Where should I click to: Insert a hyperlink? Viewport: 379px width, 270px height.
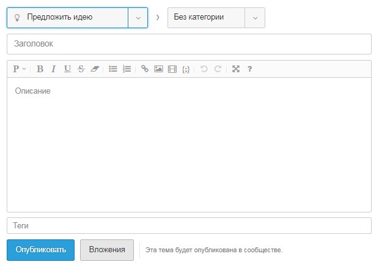pyautogui.click(x=145, y=69)
